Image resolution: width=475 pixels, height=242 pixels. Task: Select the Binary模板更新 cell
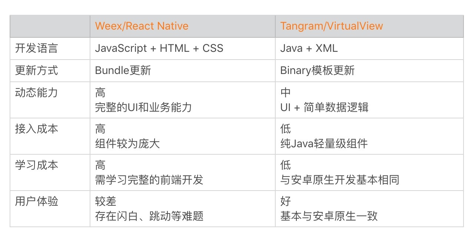(x=317, y=70)
